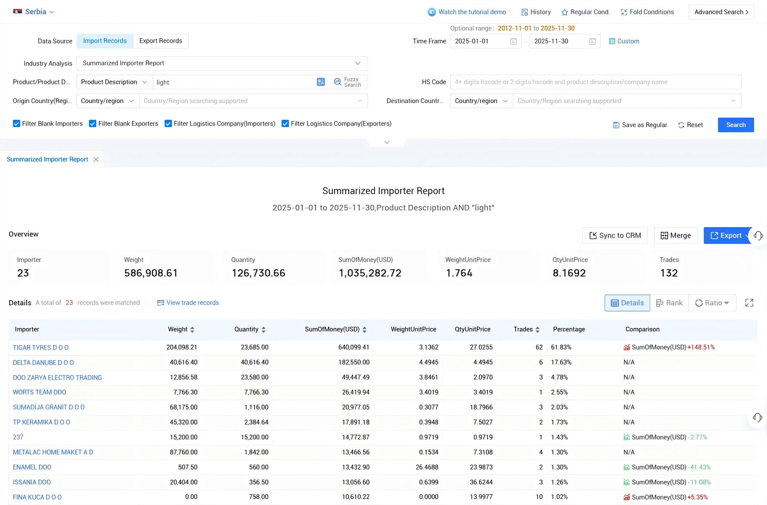Click the Serbia flag icon

[x=18, y=12]
